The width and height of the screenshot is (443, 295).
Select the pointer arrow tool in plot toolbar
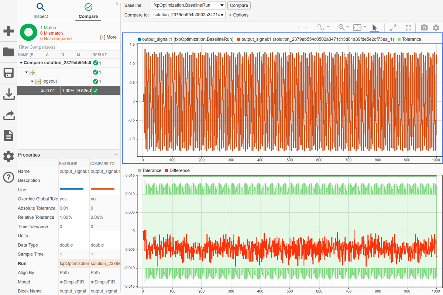(374, 28)
